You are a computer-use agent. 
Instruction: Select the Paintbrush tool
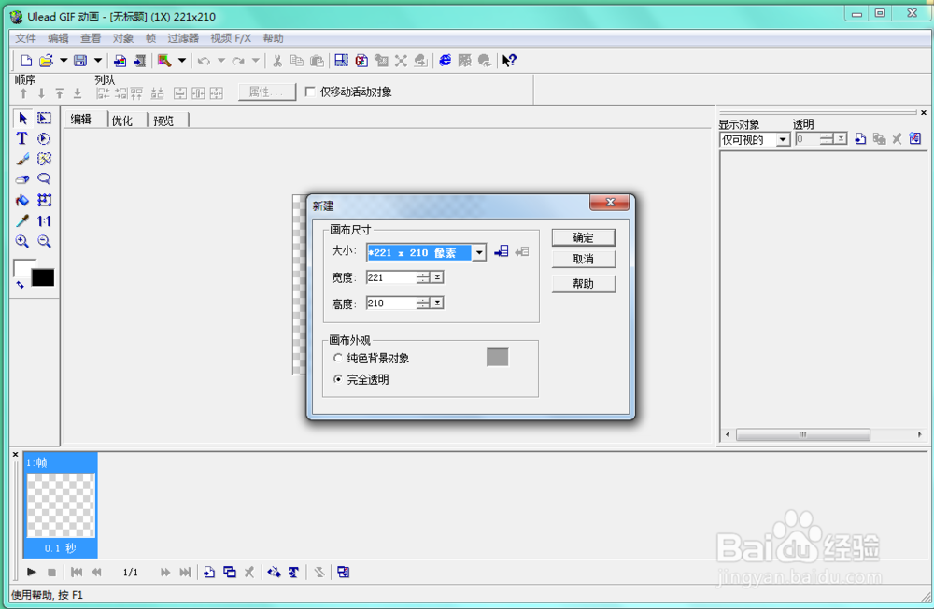[x=22, y=159]
